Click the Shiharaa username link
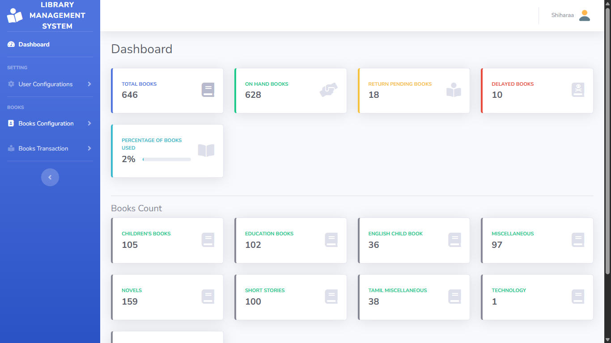 (x=562, y=15)
